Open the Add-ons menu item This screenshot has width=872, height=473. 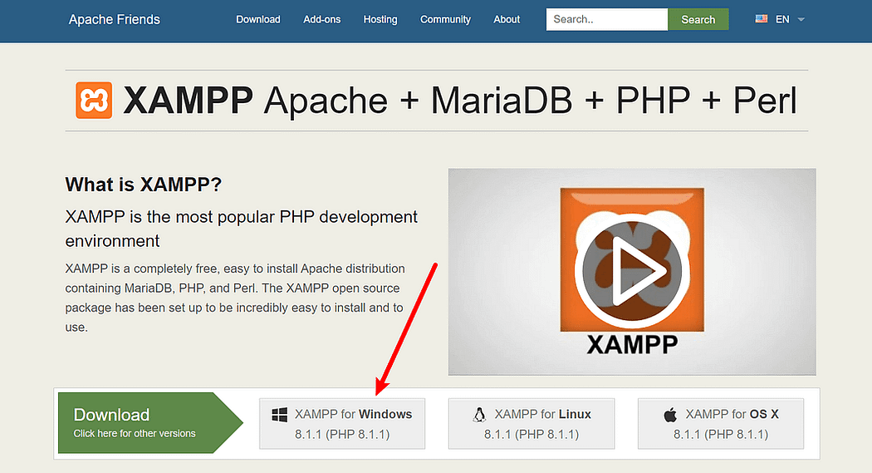322,19
